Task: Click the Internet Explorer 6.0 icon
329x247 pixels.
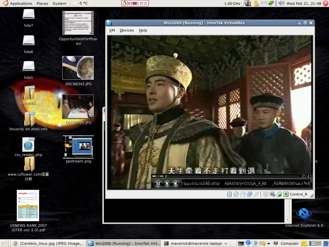Action: pyautogui.click(x=304, y=215)
